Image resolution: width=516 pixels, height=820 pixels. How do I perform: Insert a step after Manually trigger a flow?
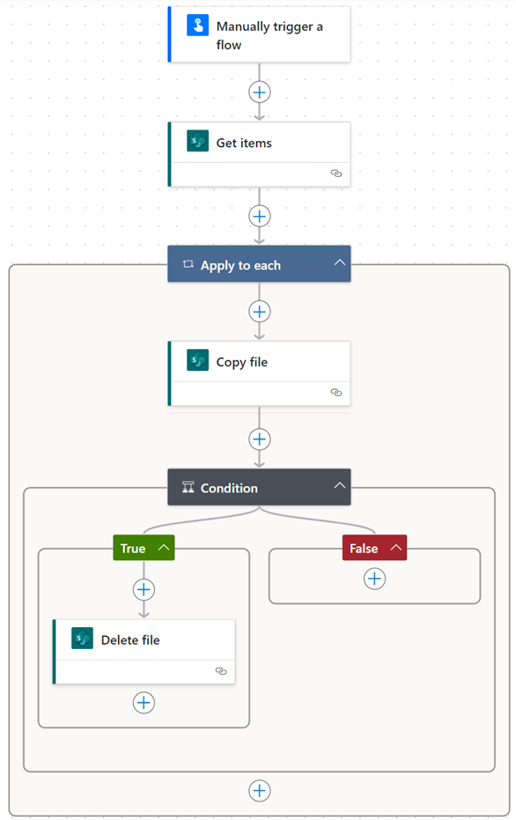click(259, 92)
